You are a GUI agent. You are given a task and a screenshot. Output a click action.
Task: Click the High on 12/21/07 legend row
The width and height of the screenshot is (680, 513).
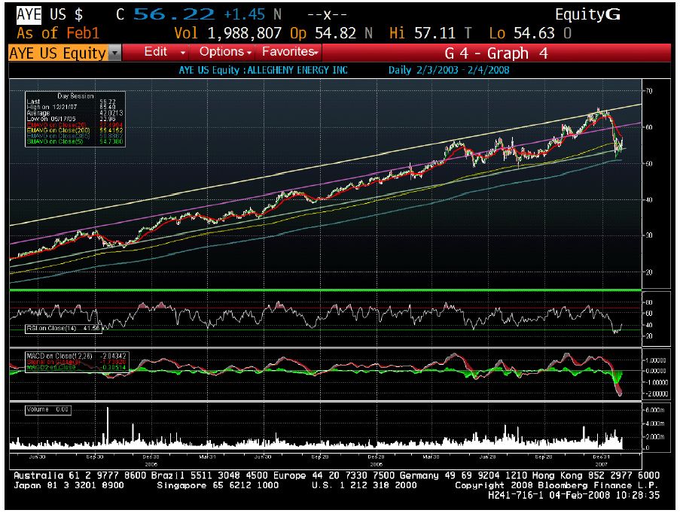pos(72,107)
